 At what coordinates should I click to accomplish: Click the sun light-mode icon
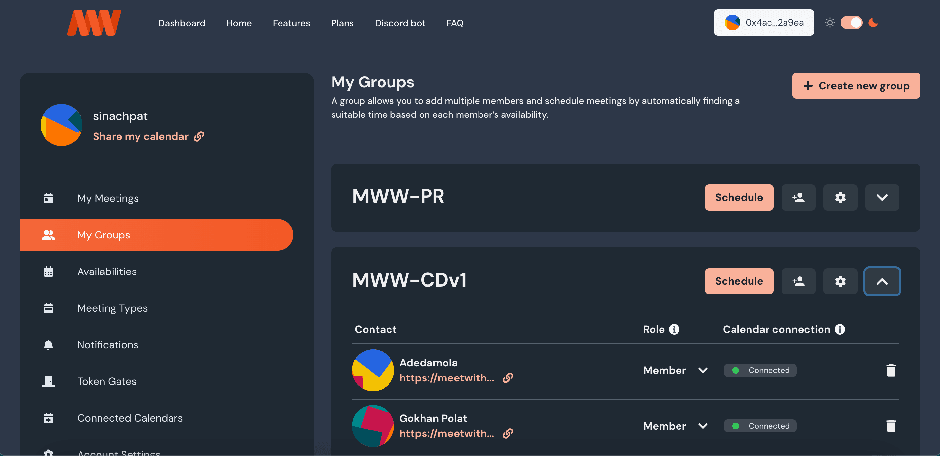click(830, 23)
